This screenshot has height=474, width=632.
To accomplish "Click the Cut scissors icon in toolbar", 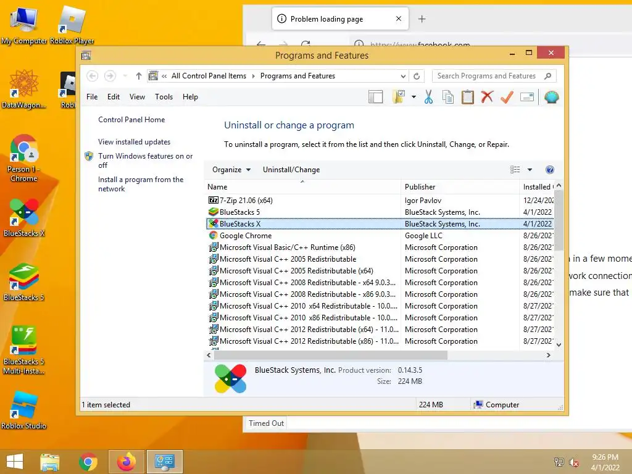I will pos(428,97).
